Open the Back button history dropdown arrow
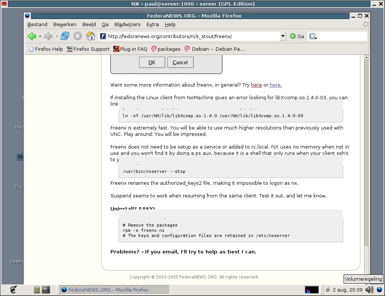This screenshot has height=296, width=385. pos(40,36)
